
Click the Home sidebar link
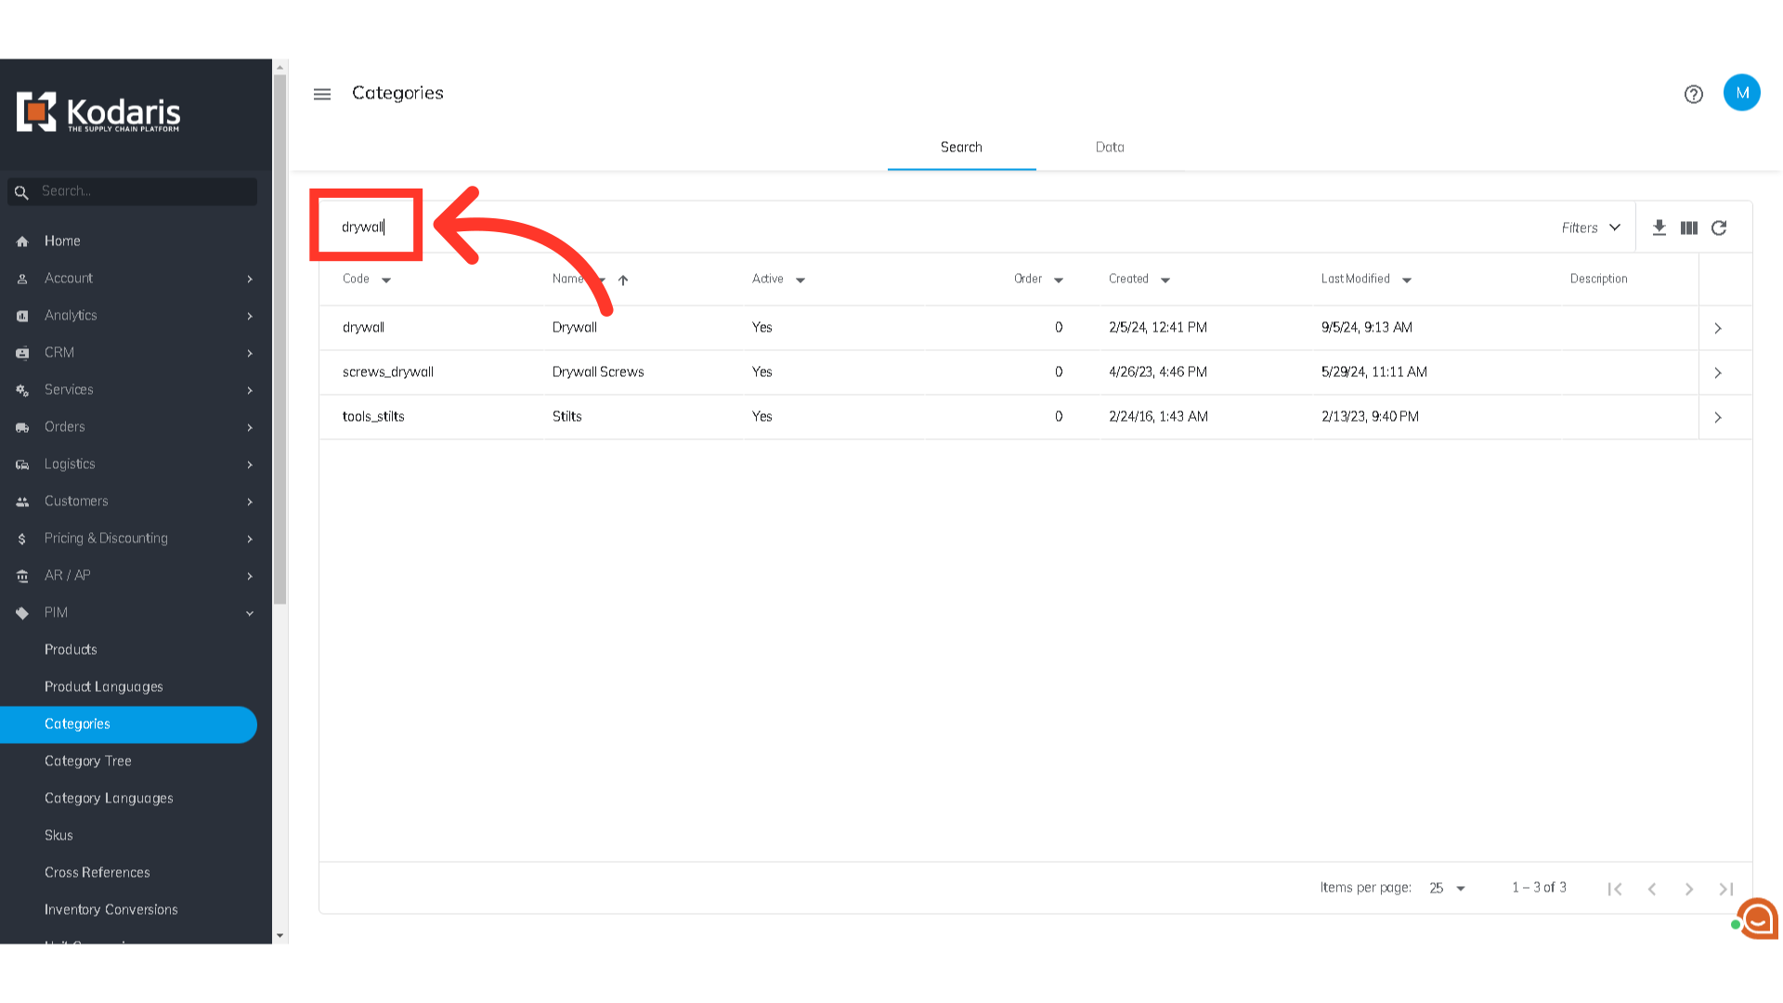tap(62, 241)
